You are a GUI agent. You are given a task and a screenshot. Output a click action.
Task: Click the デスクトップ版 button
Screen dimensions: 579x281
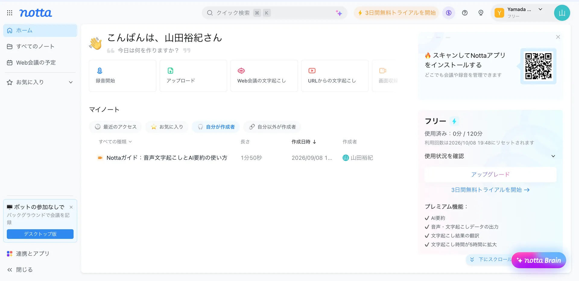[x=40, y=234]
